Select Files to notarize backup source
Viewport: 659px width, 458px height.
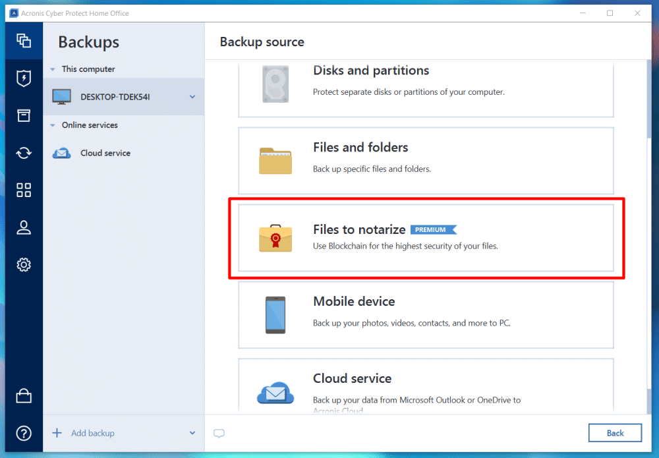426,237
